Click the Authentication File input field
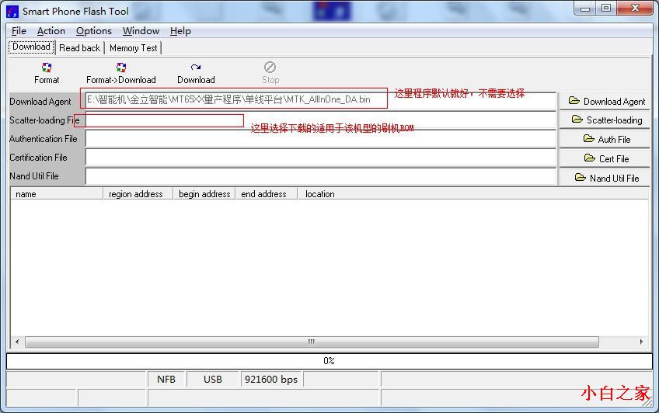This screenshot has height=413, width=659. [x=321, y=139]
